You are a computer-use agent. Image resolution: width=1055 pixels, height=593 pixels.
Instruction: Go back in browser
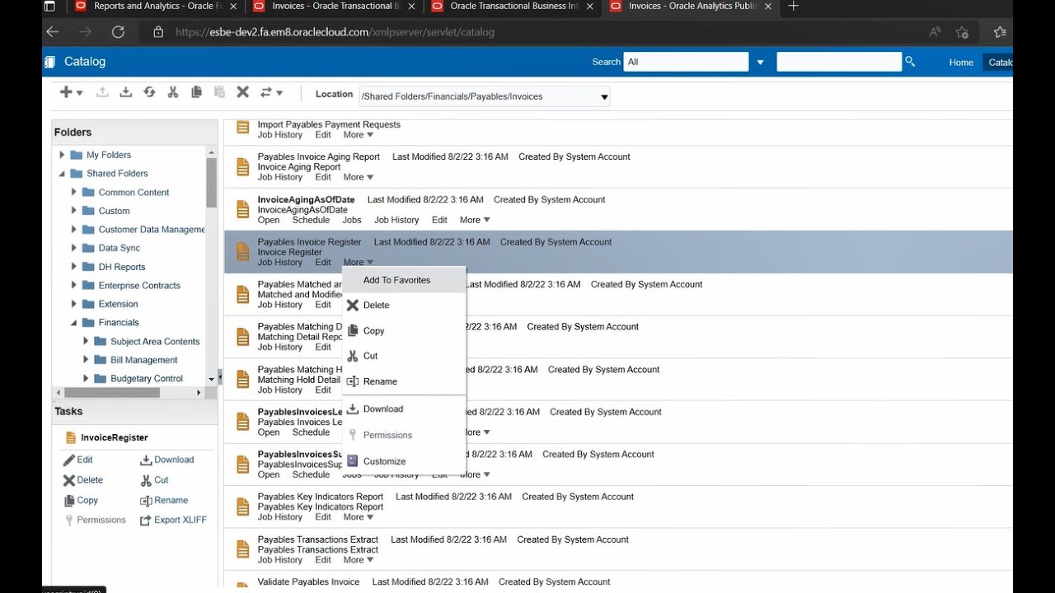pyautogui.click(x=53, y=32)
